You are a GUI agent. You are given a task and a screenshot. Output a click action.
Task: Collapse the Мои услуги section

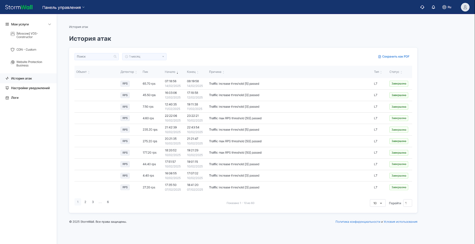[x=50, y=24]
